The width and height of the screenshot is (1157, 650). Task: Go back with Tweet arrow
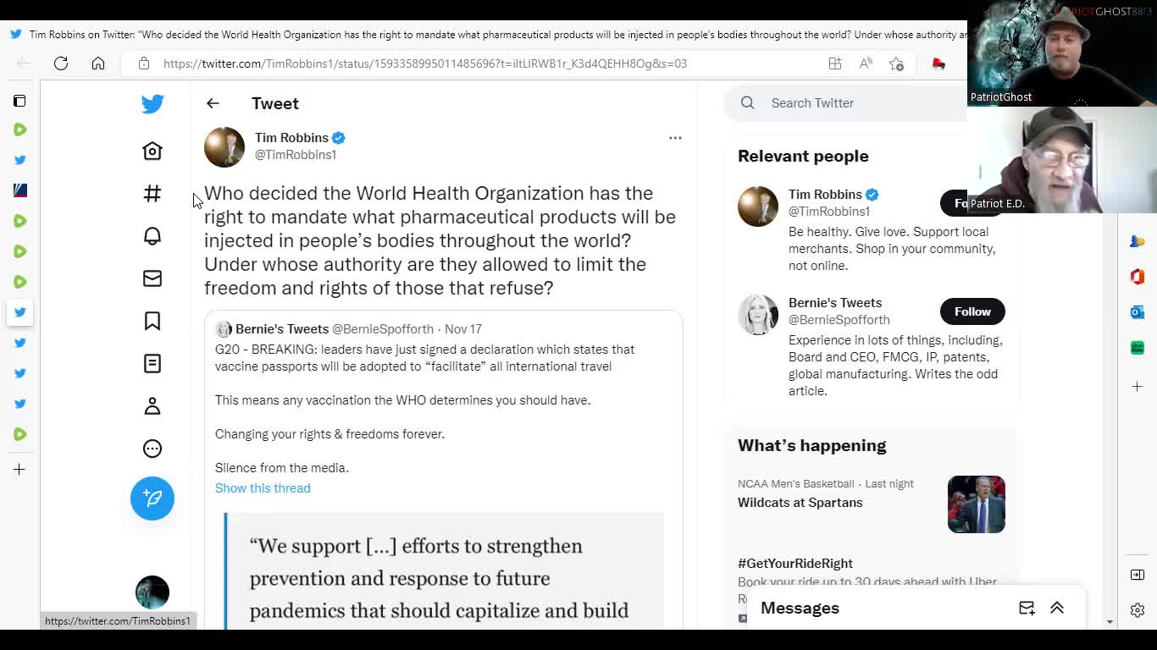point(213,103)
